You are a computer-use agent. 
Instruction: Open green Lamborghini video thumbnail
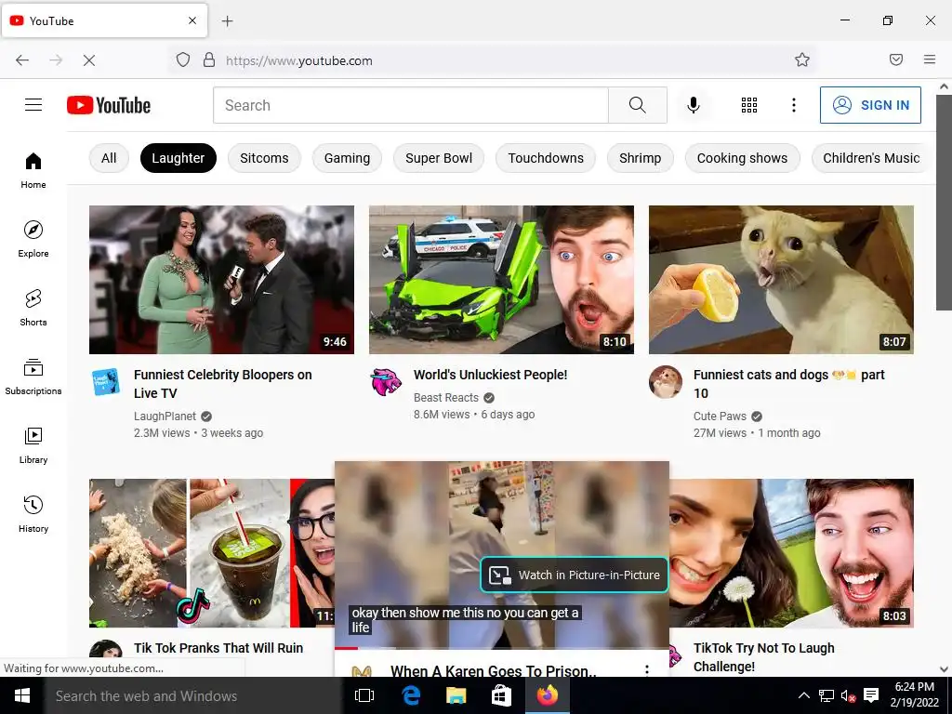coord(501,279)
